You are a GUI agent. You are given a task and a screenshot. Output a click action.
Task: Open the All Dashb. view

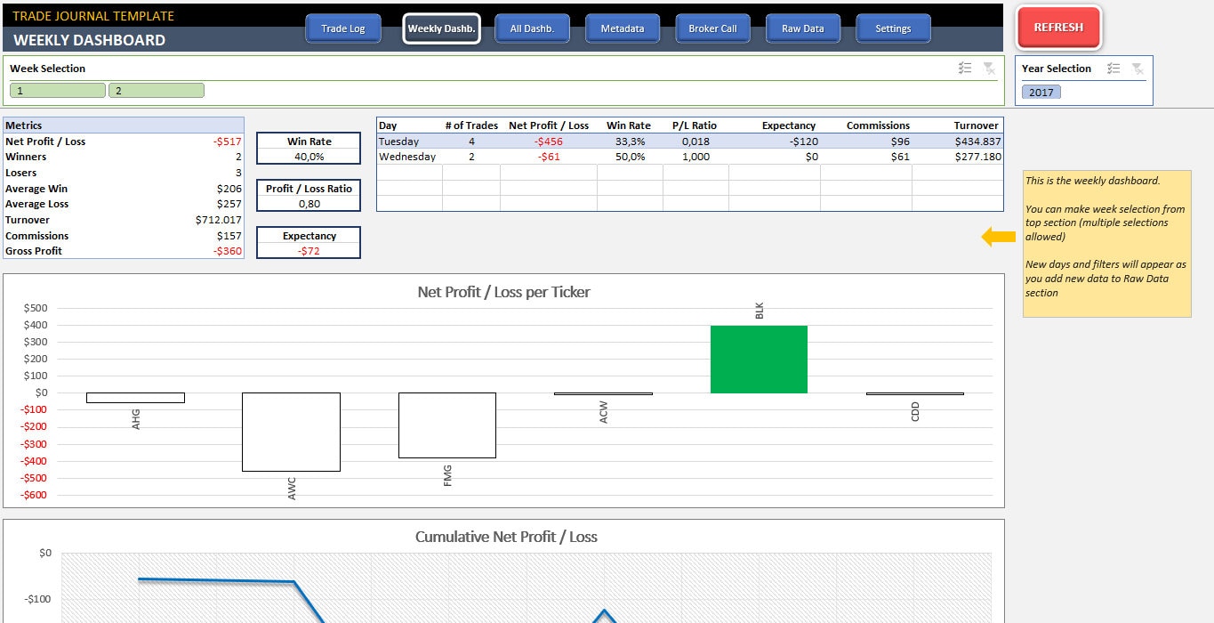coord(532,28)
